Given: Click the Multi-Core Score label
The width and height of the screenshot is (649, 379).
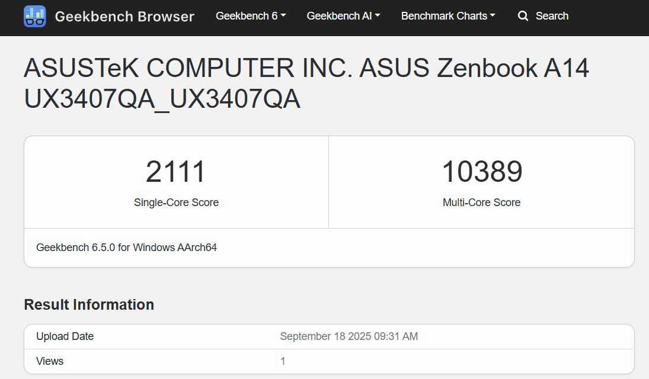Looking at the screenshot, I should pyautogui.click(x=481, y=203).
